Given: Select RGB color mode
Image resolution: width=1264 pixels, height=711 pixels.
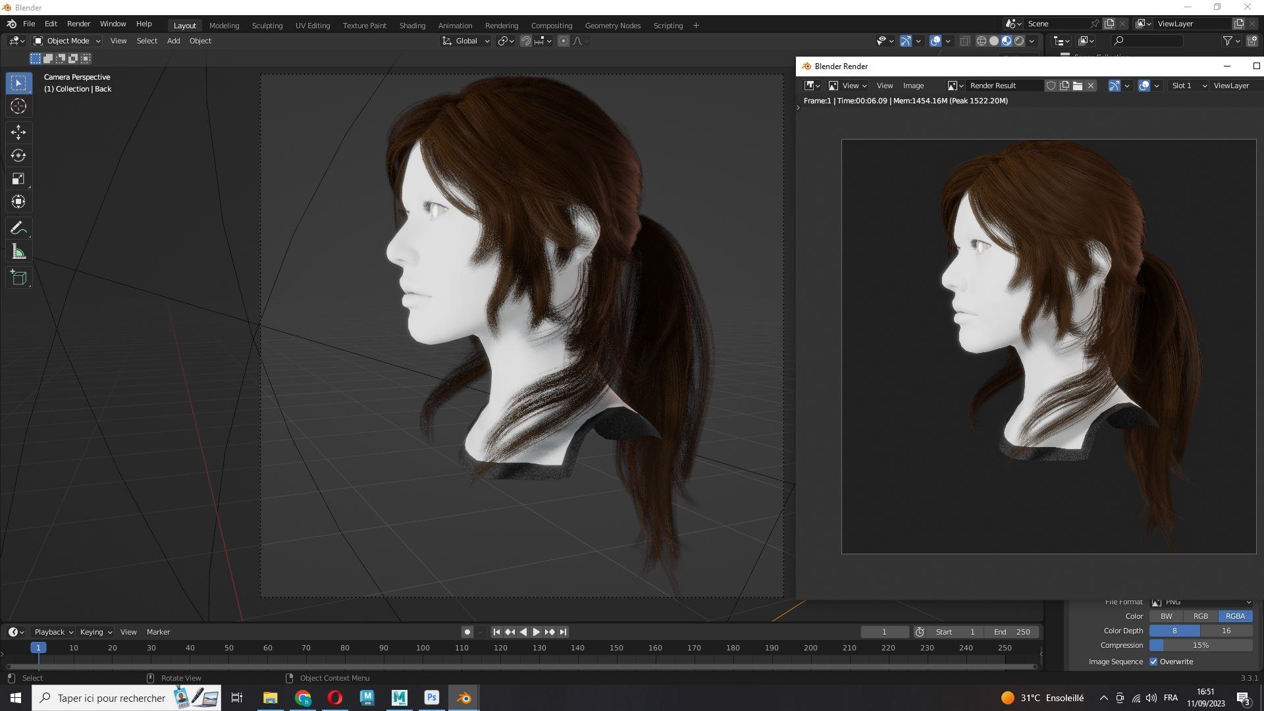Looking at the screenshot, I should [x=1200, y=616].
